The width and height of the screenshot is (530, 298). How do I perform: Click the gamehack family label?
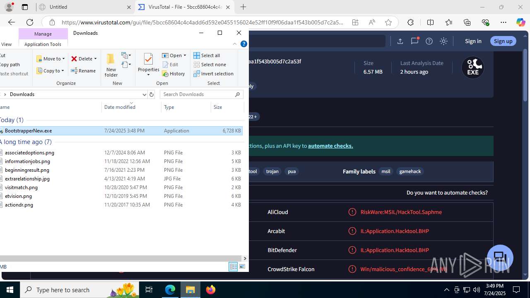pos(410,171)
